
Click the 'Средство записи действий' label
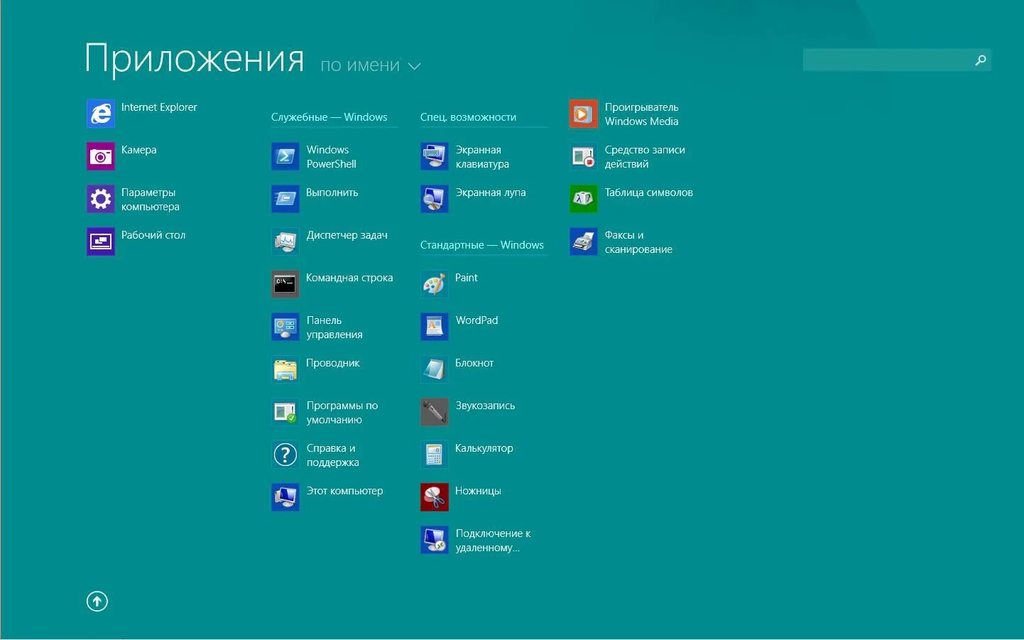645,157
